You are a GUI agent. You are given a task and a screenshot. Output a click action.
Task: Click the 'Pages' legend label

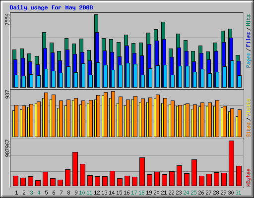coord(248,60)
